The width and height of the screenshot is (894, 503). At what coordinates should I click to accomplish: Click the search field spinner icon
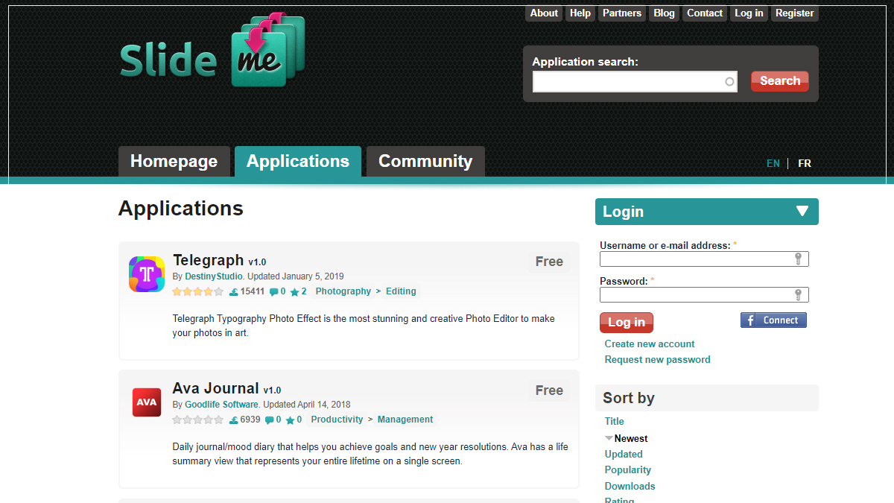tap(729, 82)
